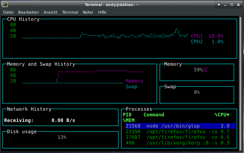The width and height of the screenshot is (244, 153).
Task: Open the Datei menu
Action: (8, 12)
